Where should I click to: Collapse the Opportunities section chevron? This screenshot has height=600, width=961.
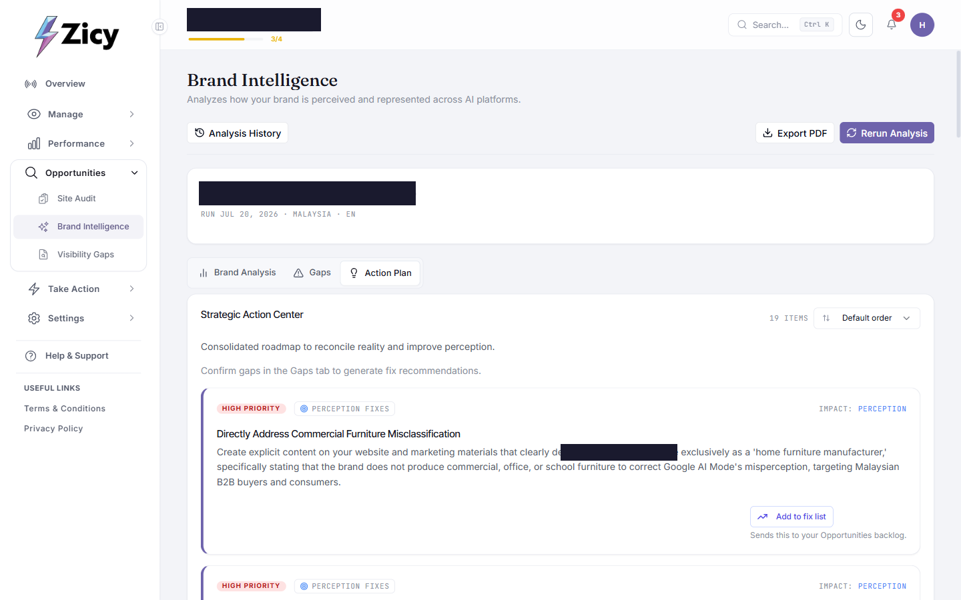tap(135, 173)
